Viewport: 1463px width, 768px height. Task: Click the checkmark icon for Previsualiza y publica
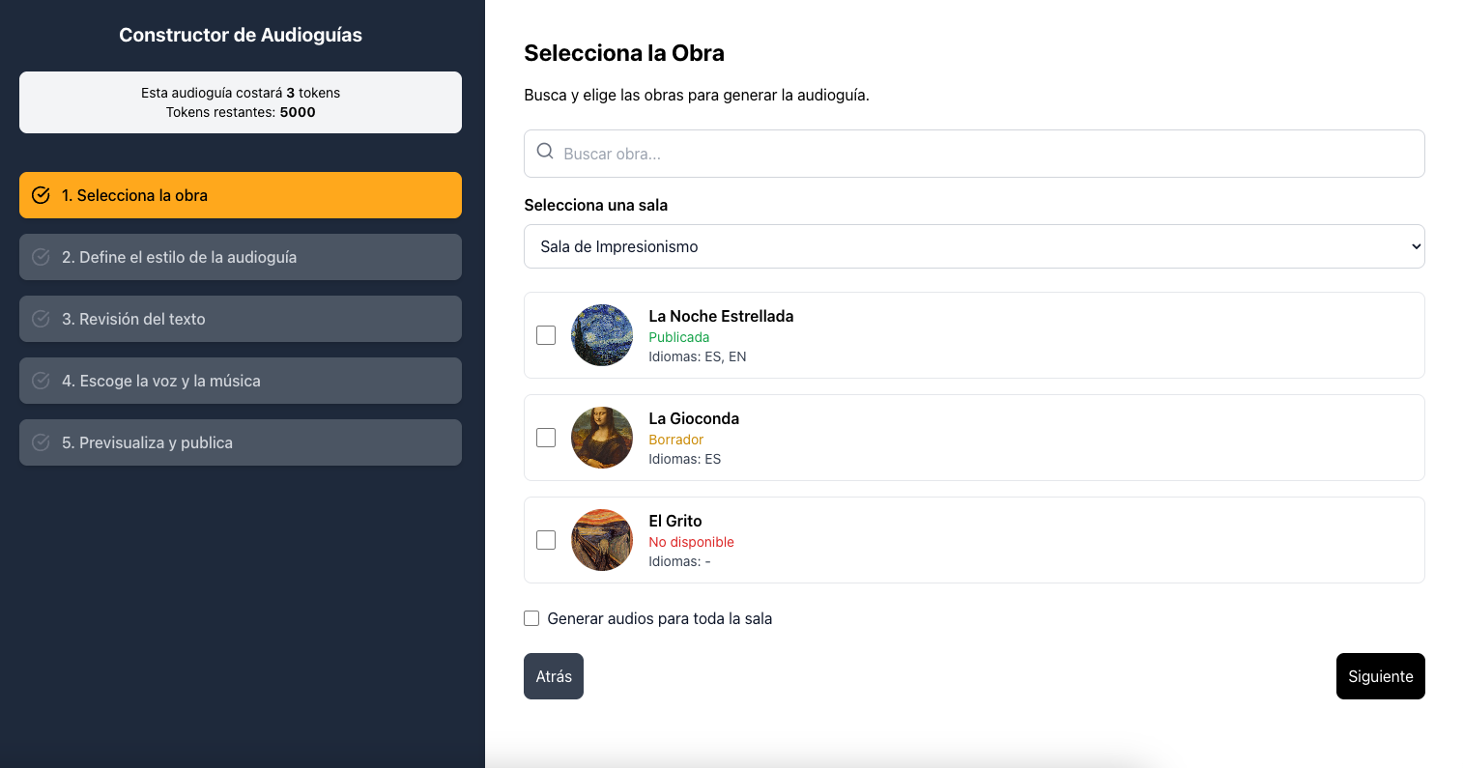[41, 442]
